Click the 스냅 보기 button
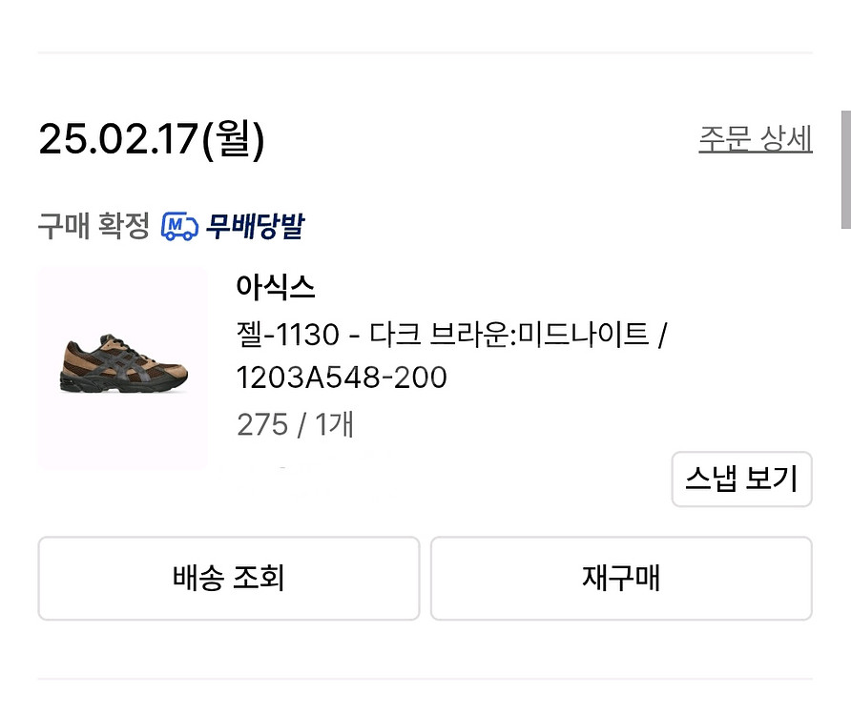The height and width of the screenshot is (715, 851). point(741,479)
